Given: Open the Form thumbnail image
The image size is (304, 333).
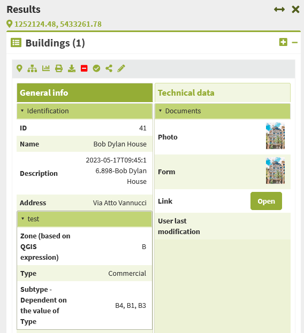Looking at the screenshot, I should (x=275, y=171).
